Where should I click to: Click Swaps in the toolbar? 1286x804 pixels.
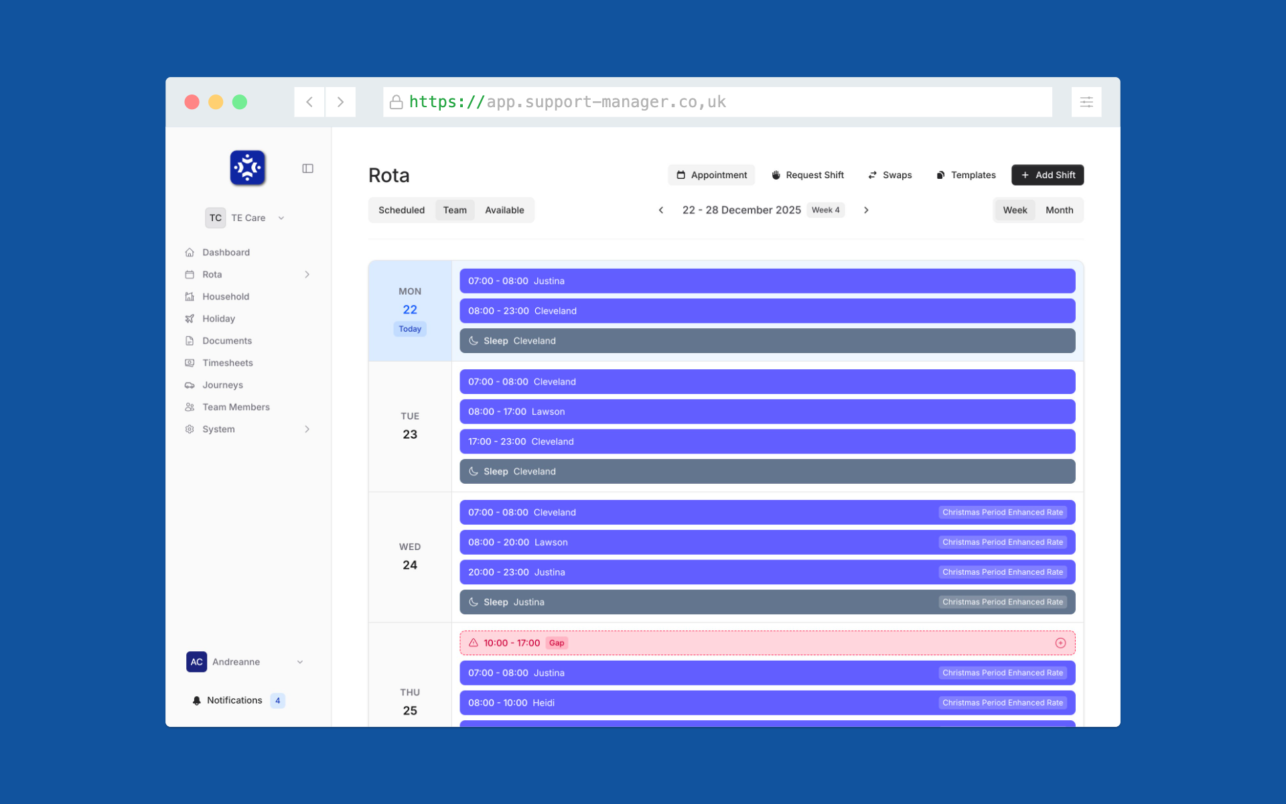click(x=890, y=175)
